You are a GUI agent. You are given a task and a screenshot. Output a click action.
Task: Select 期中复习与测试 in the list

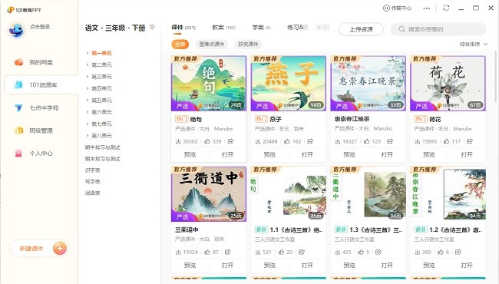pos(102,147)
